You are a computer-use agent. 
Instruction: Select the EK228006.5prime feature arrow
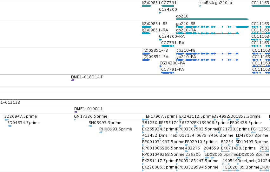click(143, 170)
